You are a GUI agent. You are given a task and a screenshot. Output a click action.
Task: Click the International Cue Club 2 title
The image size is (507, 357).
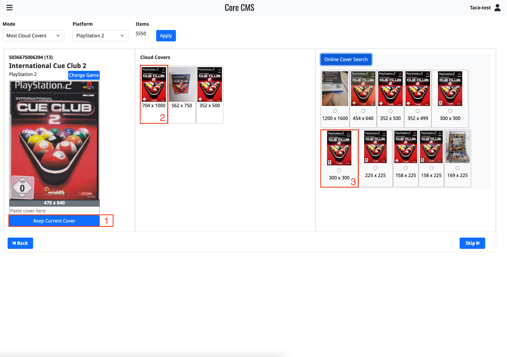click(x=48, y=66)
